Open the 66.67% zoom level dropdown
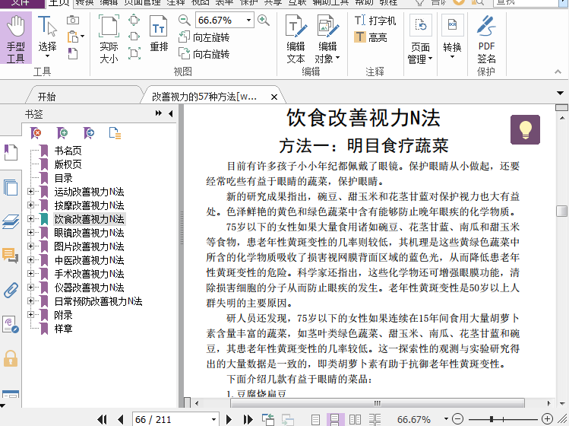The image size is (569, 426). [248, 20]
